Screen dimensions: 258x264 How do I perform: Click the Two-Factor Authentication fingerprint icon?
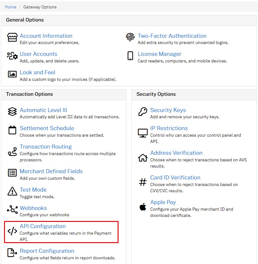[130, 37]
